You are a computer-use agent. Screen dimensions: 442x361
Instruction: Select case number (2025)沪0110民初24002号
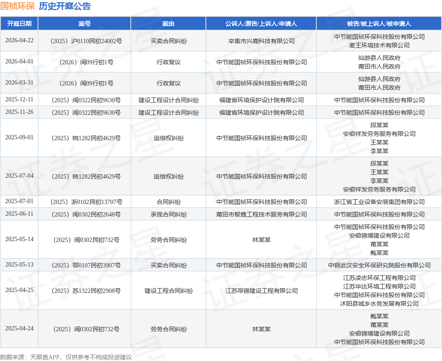86,41
